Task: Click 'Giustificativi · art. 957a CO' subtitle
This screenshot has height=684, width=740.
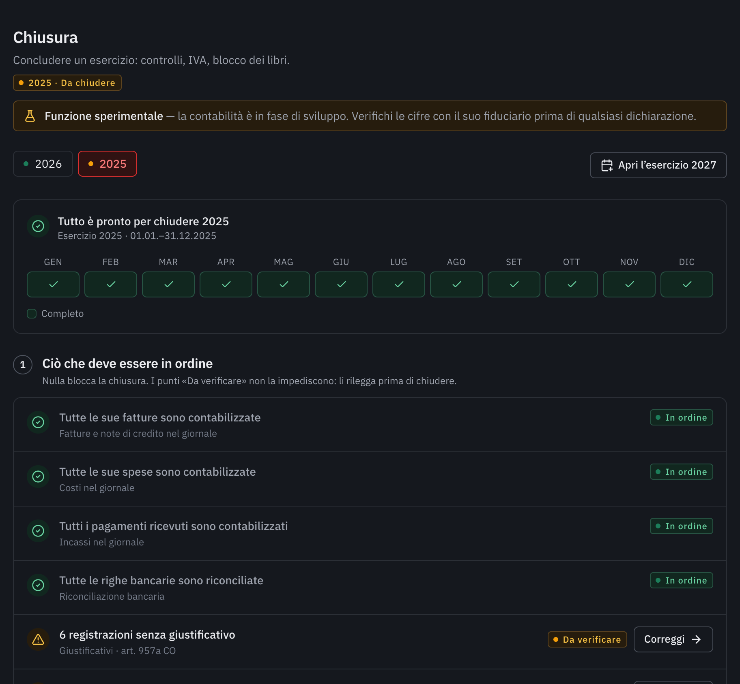Action: (x=118, y=651)
